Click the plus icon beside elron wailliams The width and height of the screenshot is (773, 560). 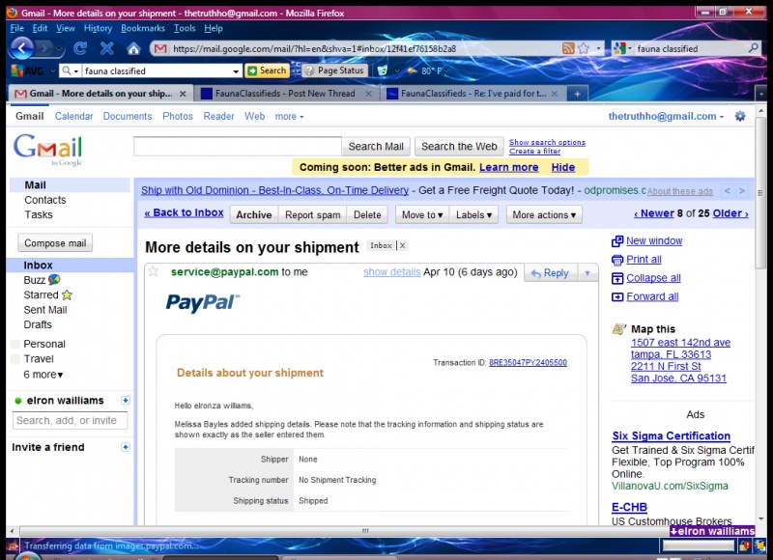point(126,401)
